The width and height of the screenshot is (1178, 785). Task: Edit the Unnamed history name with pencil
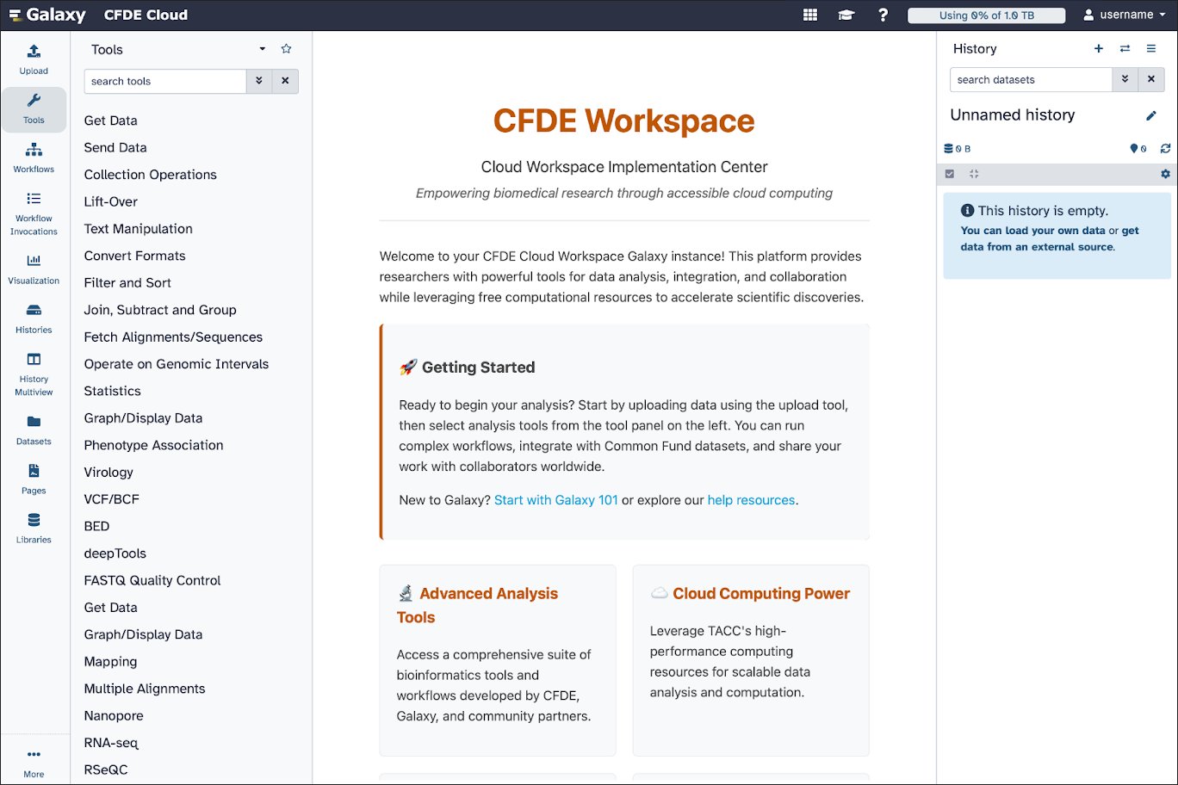click(1151, 115)
